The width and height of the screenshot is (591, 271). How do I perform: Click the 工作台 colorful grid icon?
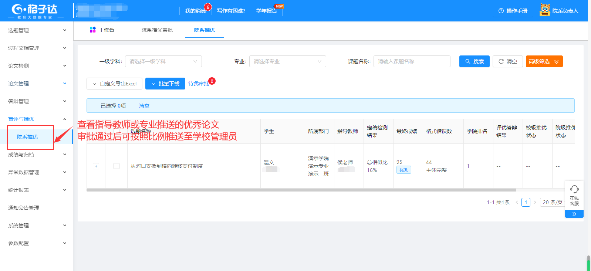93,30
